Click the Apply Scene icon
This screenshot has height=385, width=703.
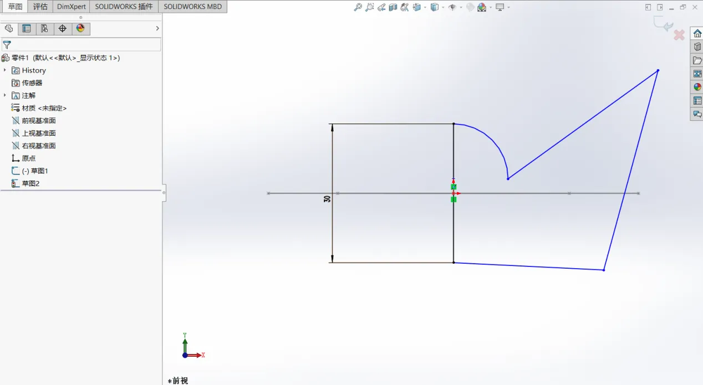click(481, 7)
